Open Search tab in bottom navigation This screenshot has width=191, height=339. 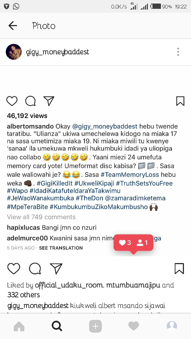57,326
